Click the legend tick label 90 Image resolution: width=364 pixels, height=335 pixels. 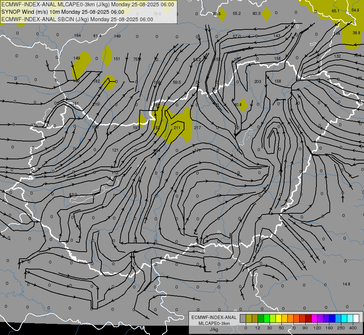(305, 328)
